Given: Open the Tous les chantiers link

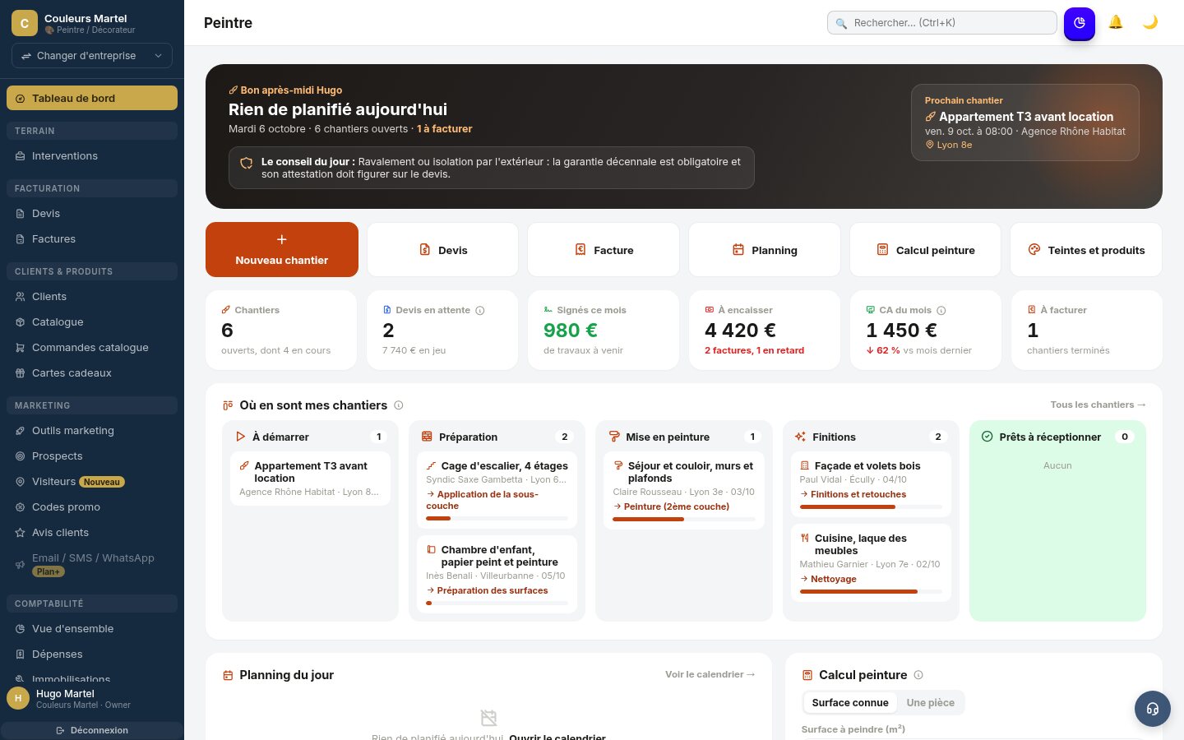Looking at the screenshot, I should (1098, 405).
